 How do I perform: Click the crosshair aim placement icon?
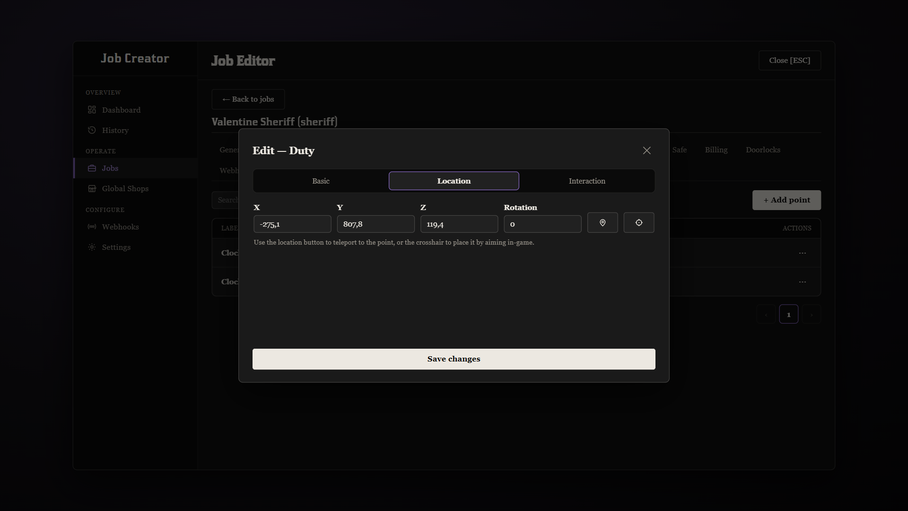[x=639, y=223]
